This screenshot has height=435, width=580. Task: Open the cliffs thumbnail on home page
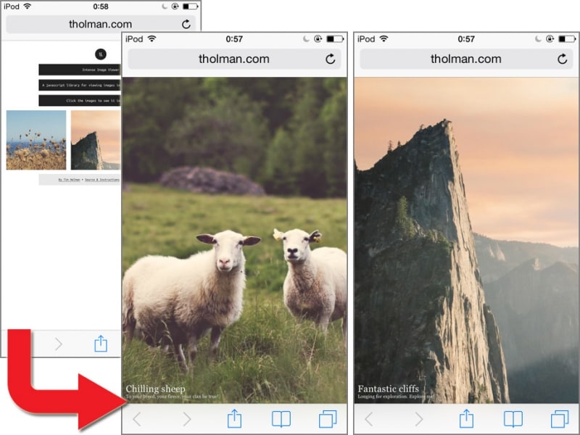pos(96,140)
